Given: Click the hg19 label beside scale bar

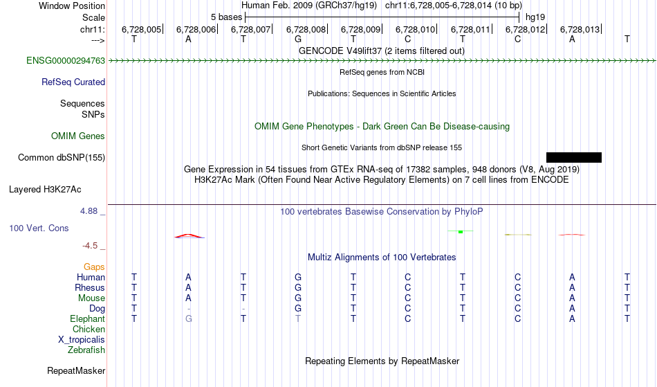Looking at the screenshot, I should point(535,17).
